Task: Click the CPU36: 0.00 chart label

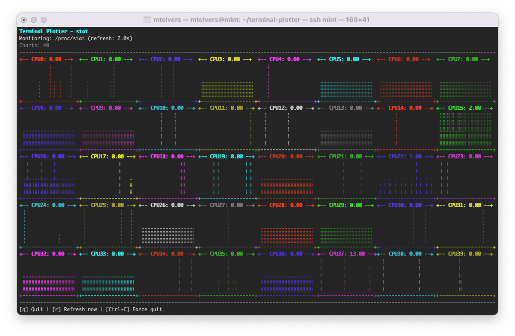Action: (x=286, y=254)
